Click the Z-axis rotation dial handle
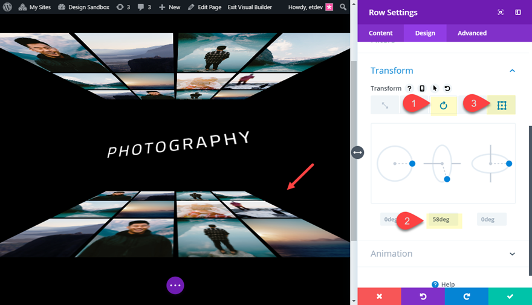Image resolution: width=532 pixels, height=305 pixels. coord(412,164)
